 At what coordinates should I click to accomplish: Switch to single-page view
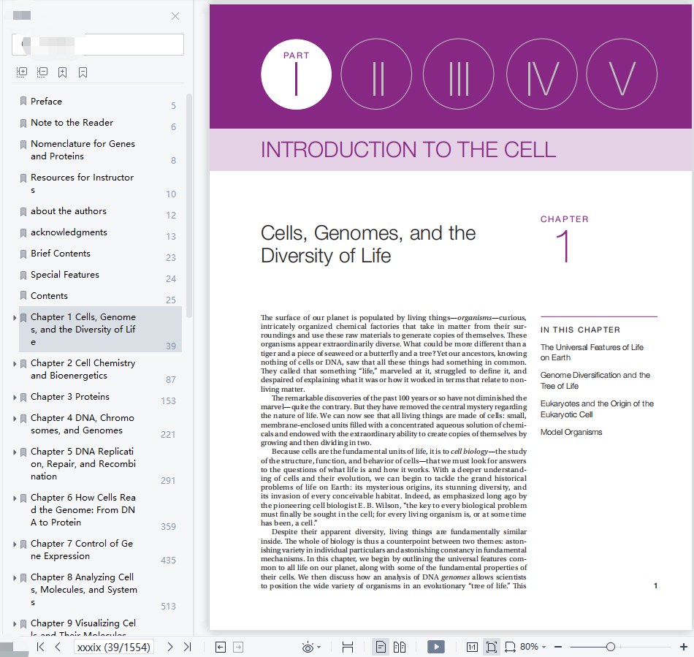[x=381, y=647]
